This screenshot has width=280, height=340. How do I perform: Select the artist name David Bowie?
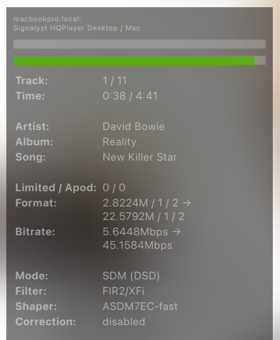click(x=134, y=126)
